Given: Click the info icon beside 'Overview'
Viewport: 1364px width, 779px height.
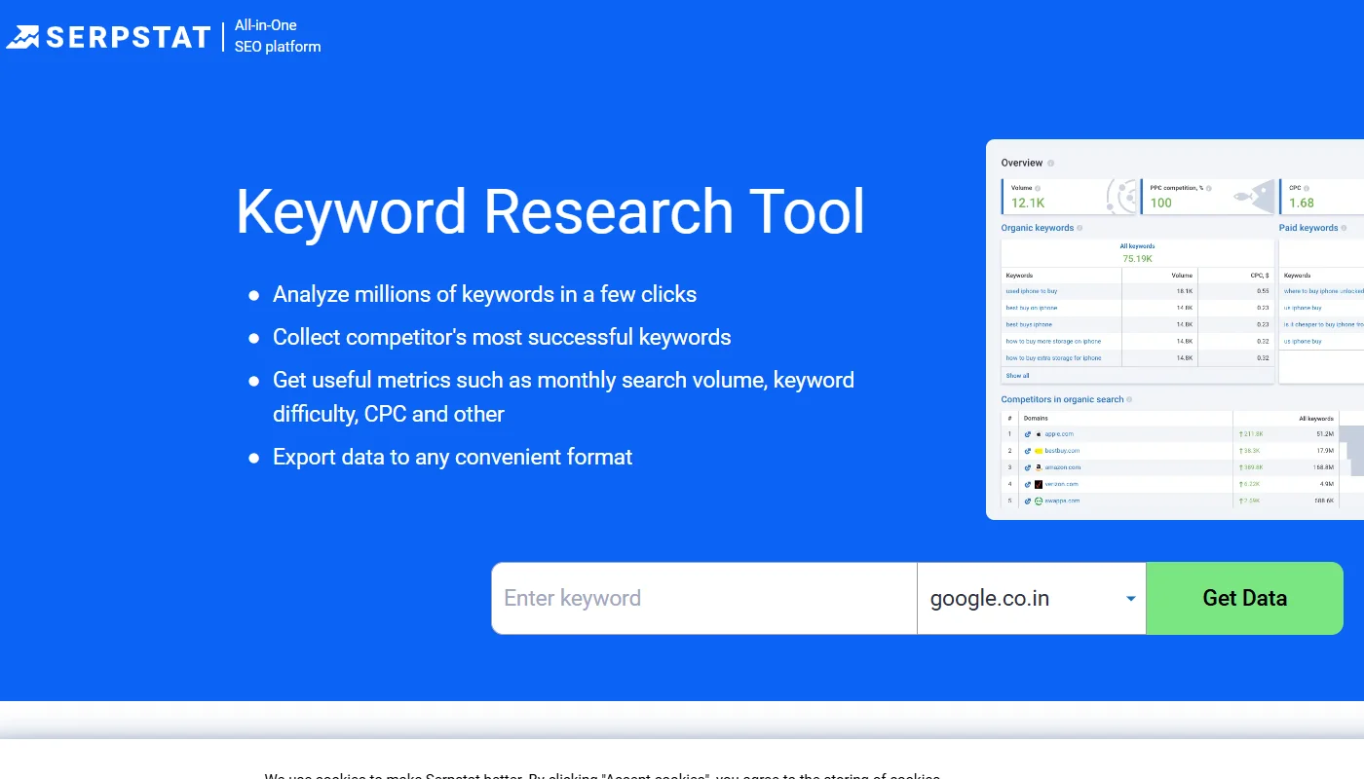Looking at the screenshot, I should (x=1050, y=163).
